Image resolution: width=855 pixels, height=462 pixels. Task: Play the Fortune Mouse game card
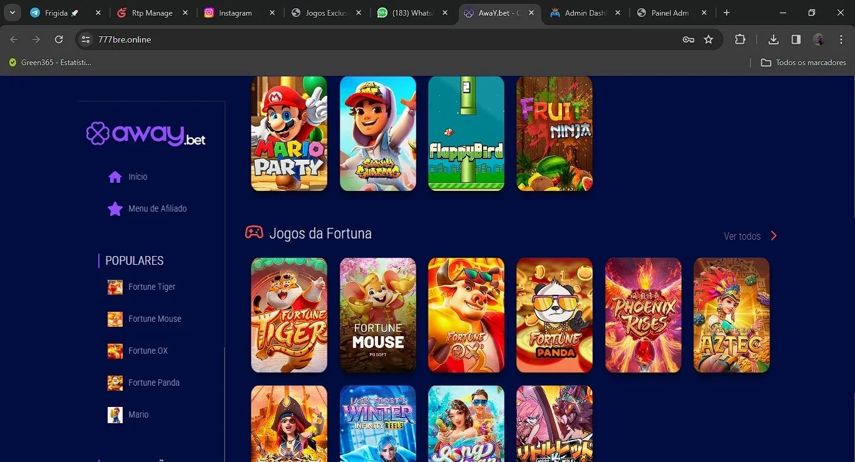378,315
